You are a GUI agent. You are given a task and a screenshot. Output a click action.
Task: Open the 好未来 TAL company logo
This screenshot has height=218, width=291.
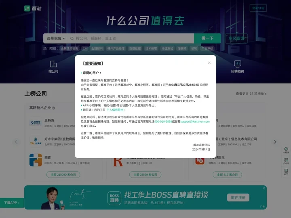(36, 141)
